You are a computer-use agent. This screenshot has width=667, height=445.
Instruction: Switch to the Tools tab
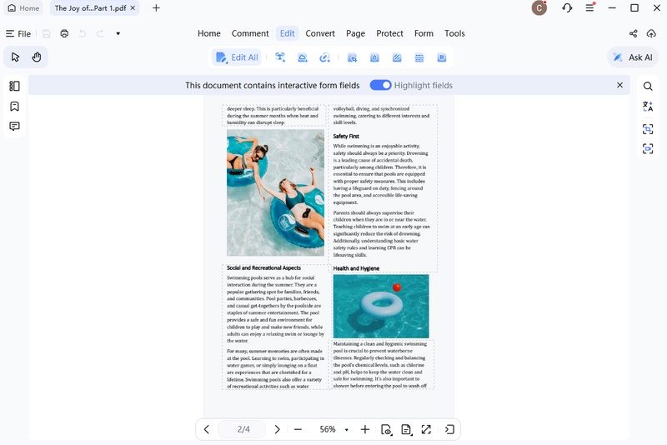click(454, 33)
